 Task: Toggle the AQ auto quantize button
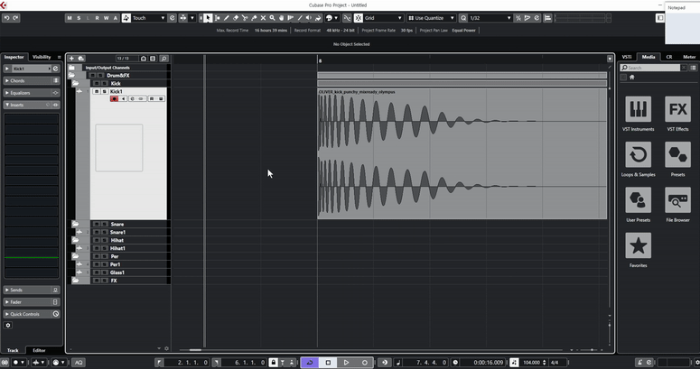[x=79, y=363]
